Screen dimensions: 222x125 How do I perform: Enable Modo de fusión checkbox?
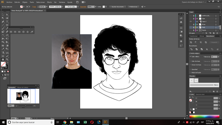tap(190, 73)
